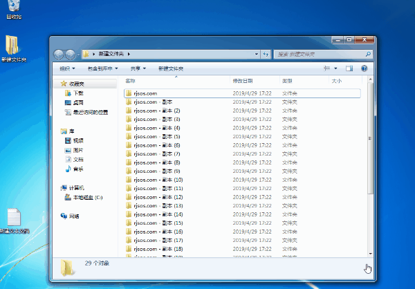Click folder icon of rjsos.com - 副本 (14)

coord(129,214)
